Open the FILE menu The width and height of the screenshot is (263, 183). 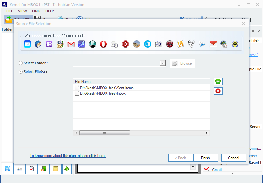[x=10, y=11]
